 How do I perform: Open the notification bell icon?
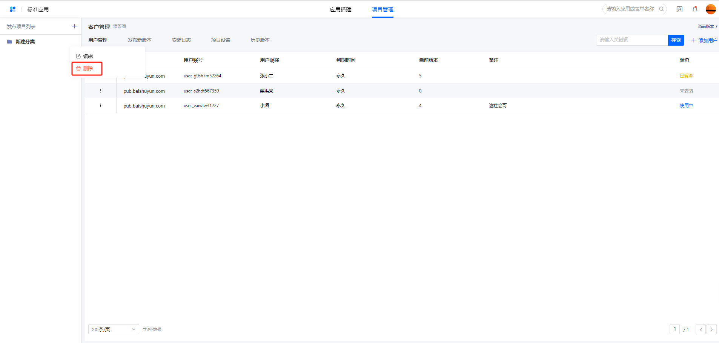click(695, 9)
